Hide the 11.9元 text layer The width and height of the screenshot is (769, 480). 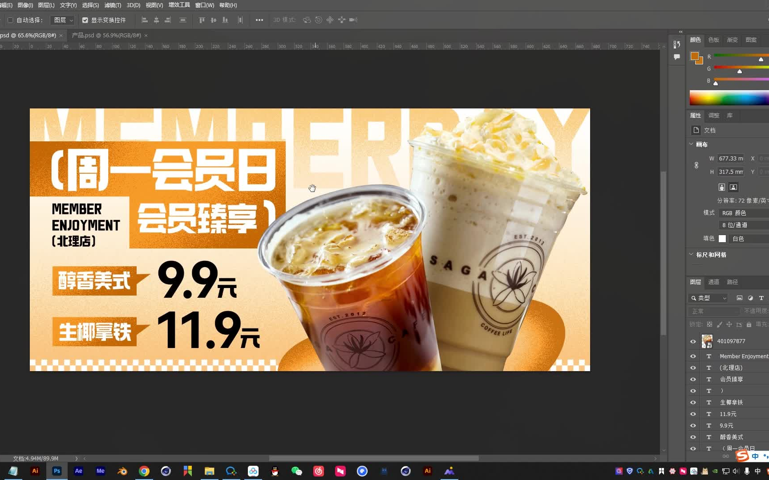tap(693, 414)
